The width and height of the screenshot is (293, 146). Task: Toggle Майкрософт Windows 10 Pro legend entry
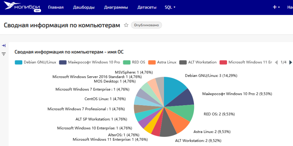pos(90,62)
